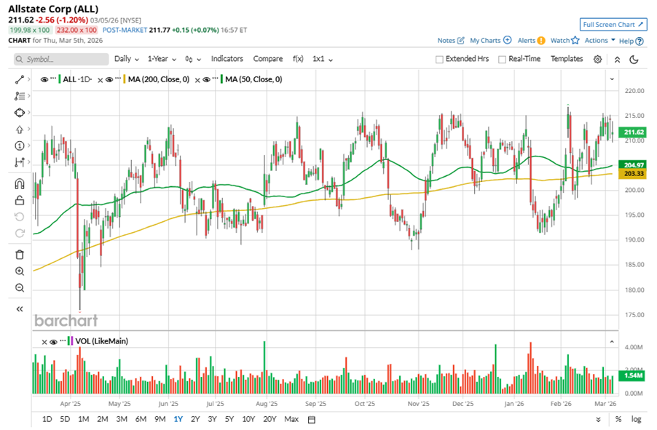Open the Compare menu
657x430 pixels.
point(268,59)
